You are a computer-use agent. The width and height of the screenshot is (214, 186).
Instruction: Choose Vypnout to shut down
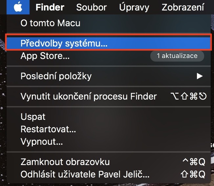(42, 142)
